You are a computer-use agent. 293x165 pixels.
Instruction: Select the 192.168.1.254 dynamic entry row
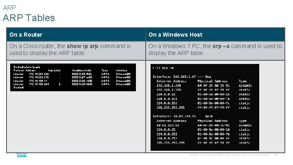(x=204, y=86)
